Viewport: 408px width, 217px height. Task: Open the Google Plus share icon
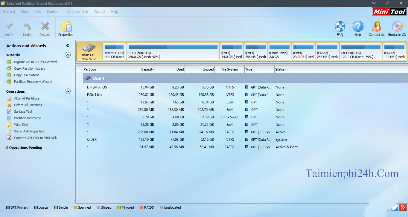point(403,207)
